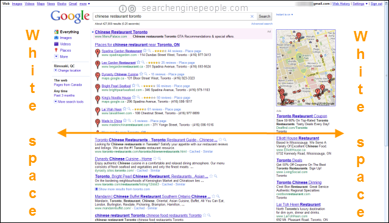Open the Settings dropdown
Screen dimensions: 389x223
(x=360, y=4)
